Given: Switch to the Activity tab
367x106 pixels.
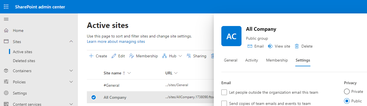Looking at the screenshot, I should click(x=252, y=60).
